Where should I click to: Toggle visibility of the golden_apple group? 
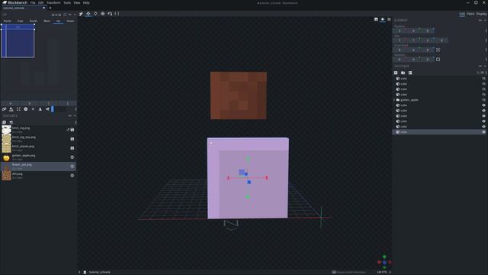[x=483, y=100]
